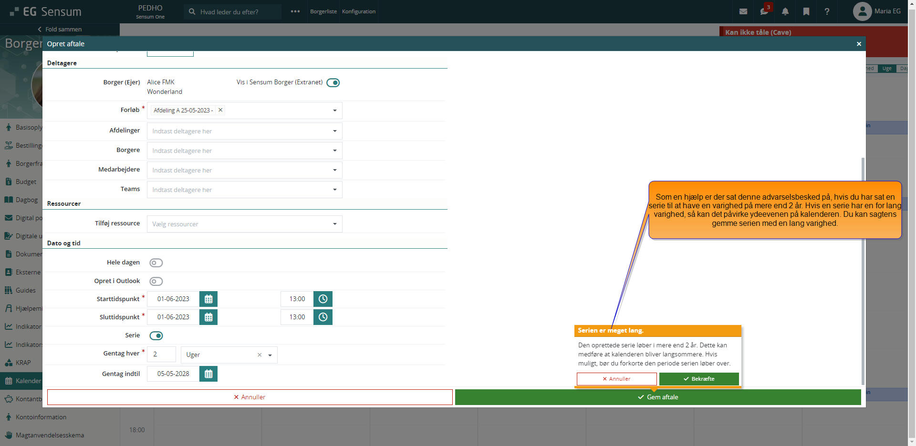Open notifications bell icon
The image size is (916, 446).
785,11
